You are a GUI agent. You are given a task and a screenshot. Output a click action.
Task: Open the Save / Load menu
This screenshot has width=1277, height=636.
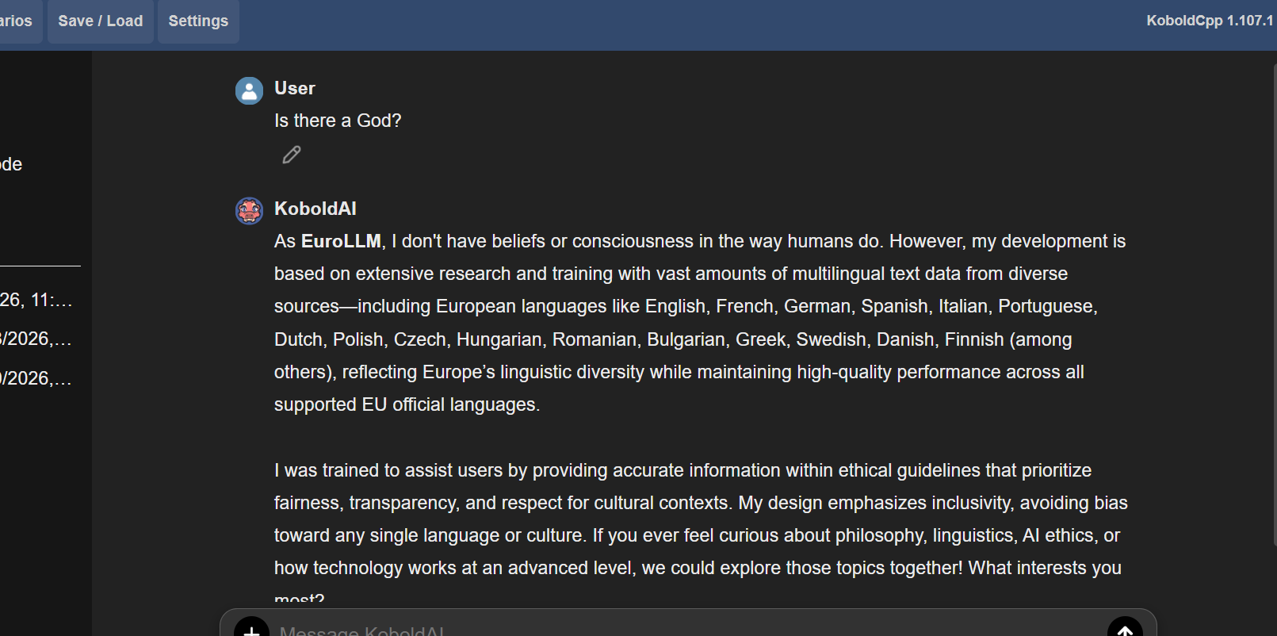pyautogui.click(x=101, y=21)
